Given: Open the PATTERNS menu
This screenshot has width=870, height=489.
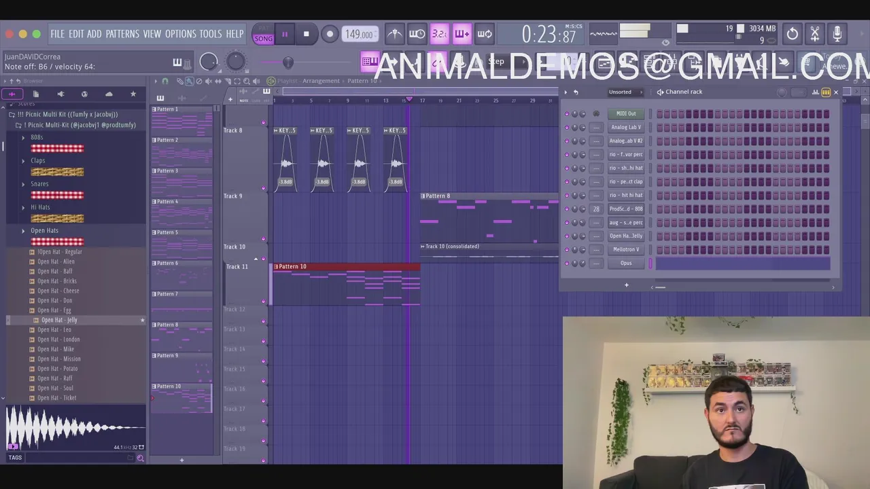Looking at the screenshot, I should pos(122,34).
